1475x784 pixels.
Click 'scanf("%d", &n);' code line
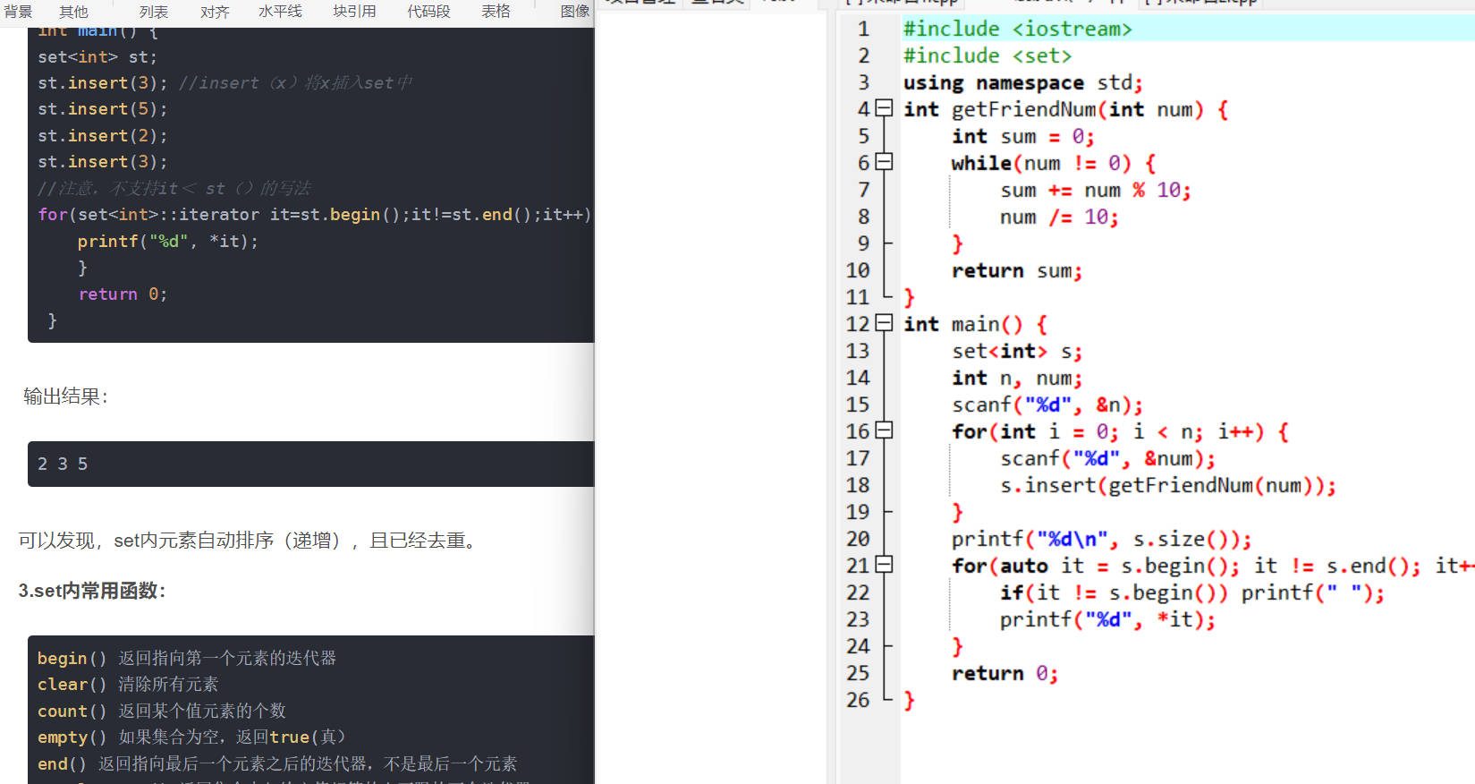pos(1047,405)
